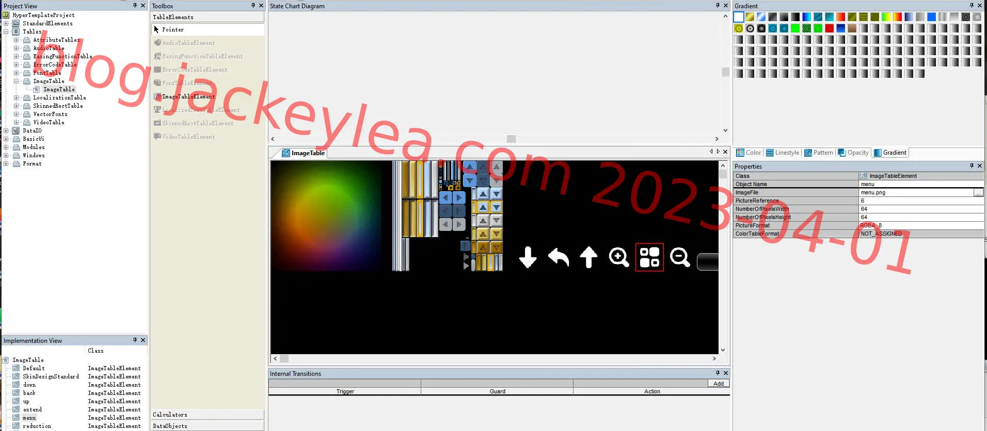Switch to the Linestyle tab
987x431 pixels.
[783, 153]
